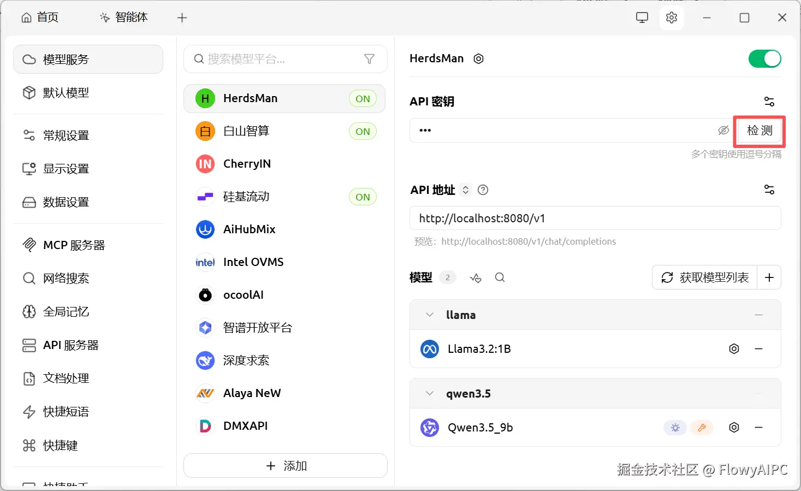The width and height of the screenshot is (801, 491).
Task: Click the 检测 API key check button
Action: point(760,131)
